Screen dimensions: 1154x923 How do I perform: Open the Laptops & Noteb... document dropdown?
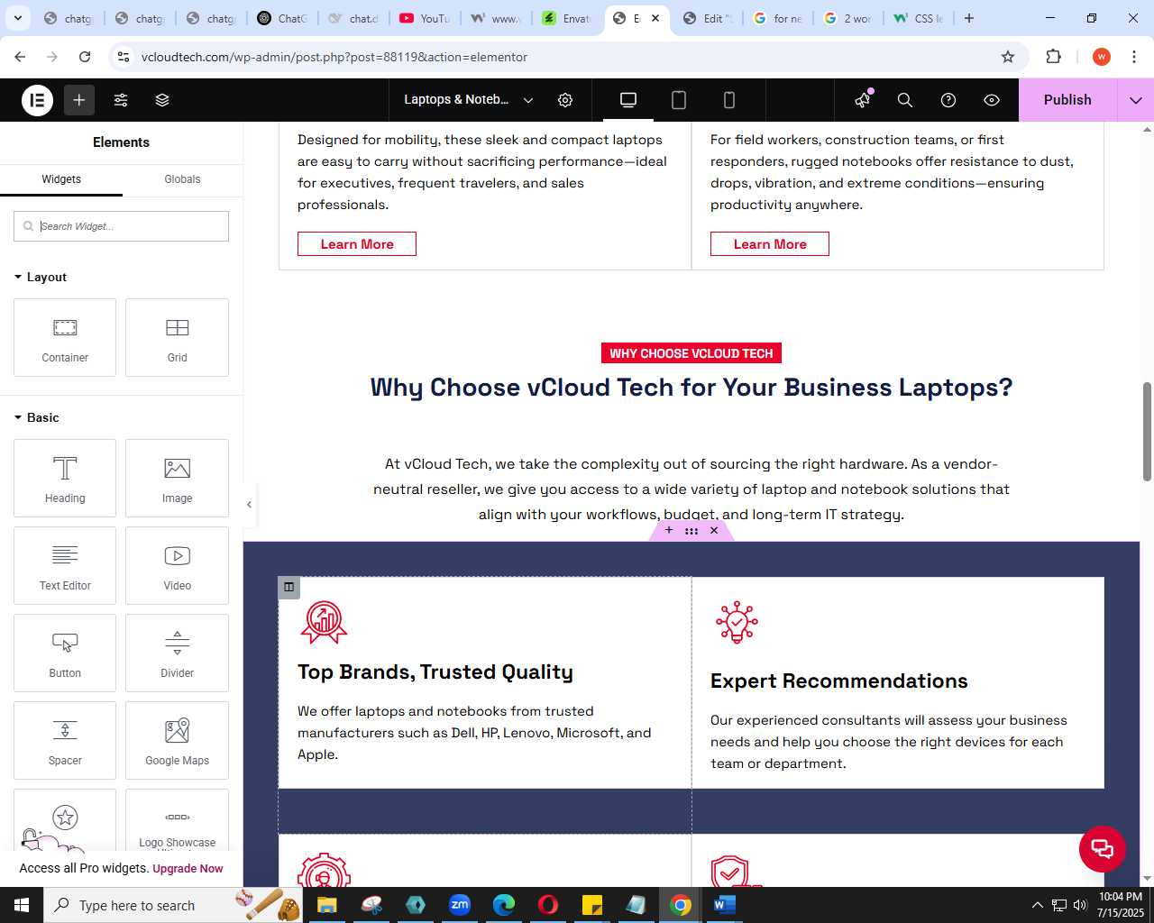click(x=469, y=100)
